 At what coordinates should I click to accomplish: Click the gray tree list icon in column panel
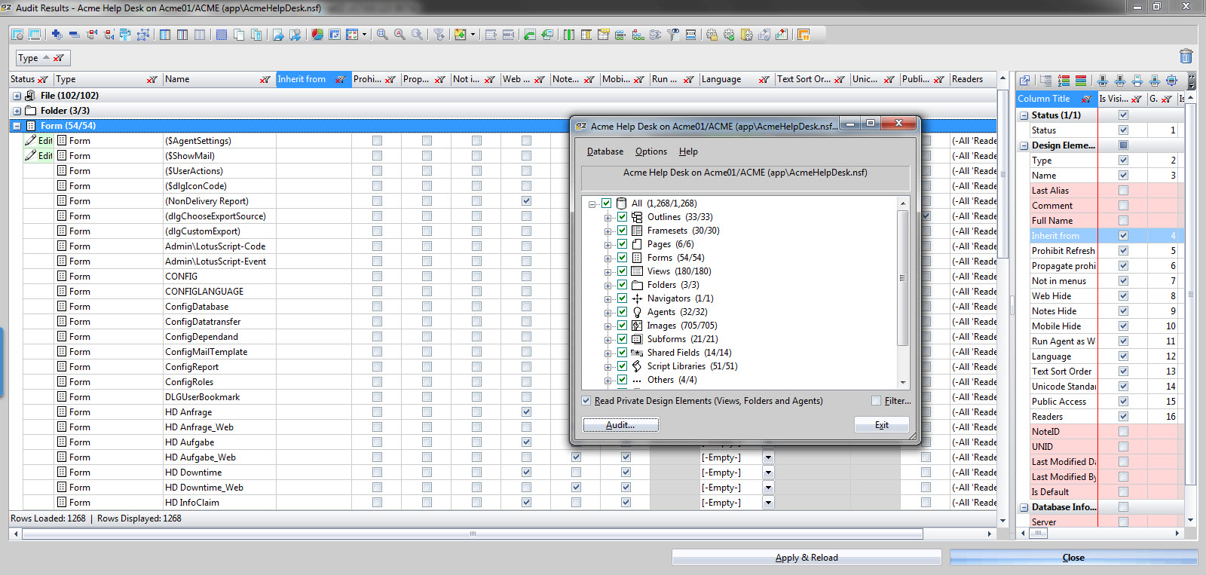(x=1046, y=81)
